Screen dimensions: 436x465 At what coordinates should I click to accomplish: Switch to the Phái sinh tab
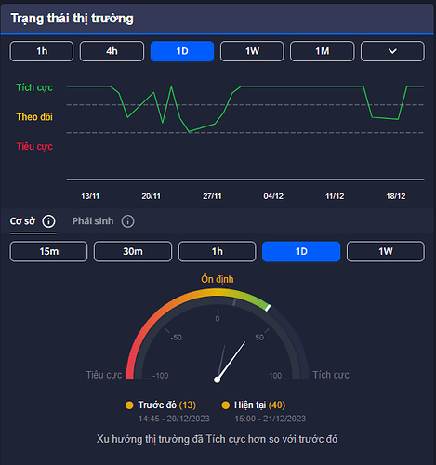pos(93,221)
